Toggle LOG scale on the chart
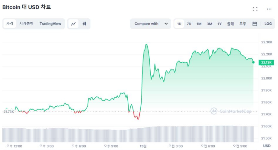278x150 pixels. coord(268,24)
